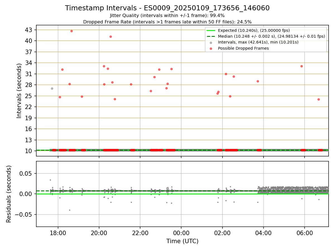Click the 06:00 tick label on the time axis
Image resolution: width=335 pixels, height=251 pixels.
coord(304,233)
